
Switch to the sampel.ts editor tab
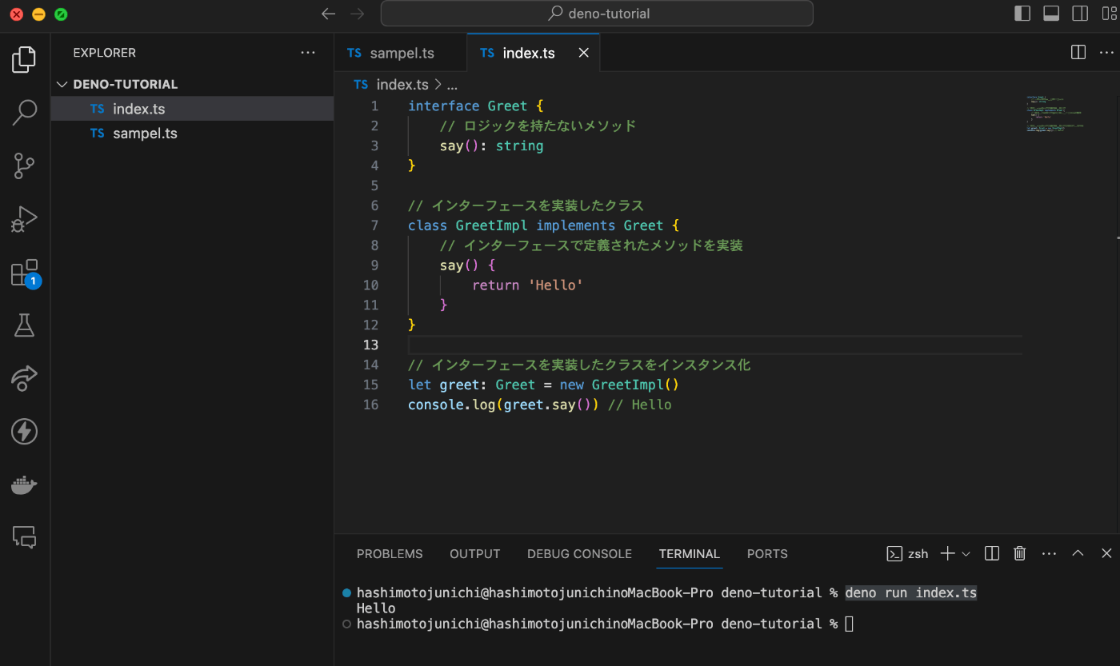click(x=401, y=53)
